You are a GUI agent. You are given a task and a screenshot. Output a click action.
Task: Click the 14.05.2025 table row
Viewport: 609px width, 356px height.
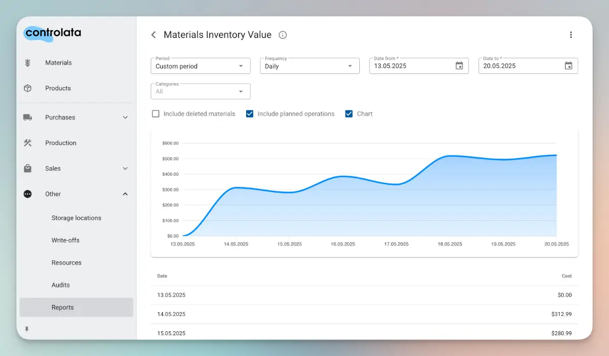[x=364, y=314]
